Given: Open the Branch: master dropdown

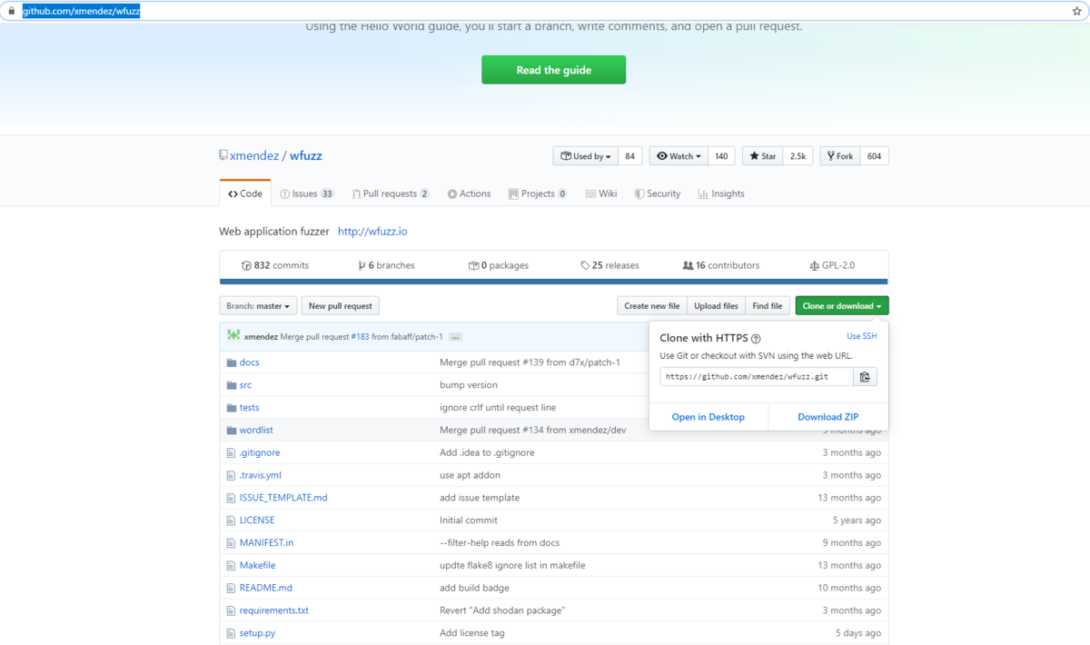Looking at the screenshot, I should click(x=258, y=306).
